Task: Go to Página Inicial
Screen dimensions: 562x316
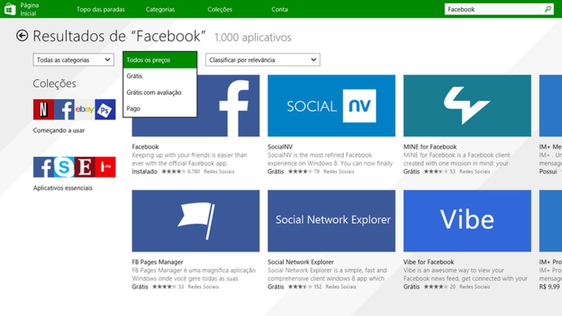Action: tap(29, 9)
